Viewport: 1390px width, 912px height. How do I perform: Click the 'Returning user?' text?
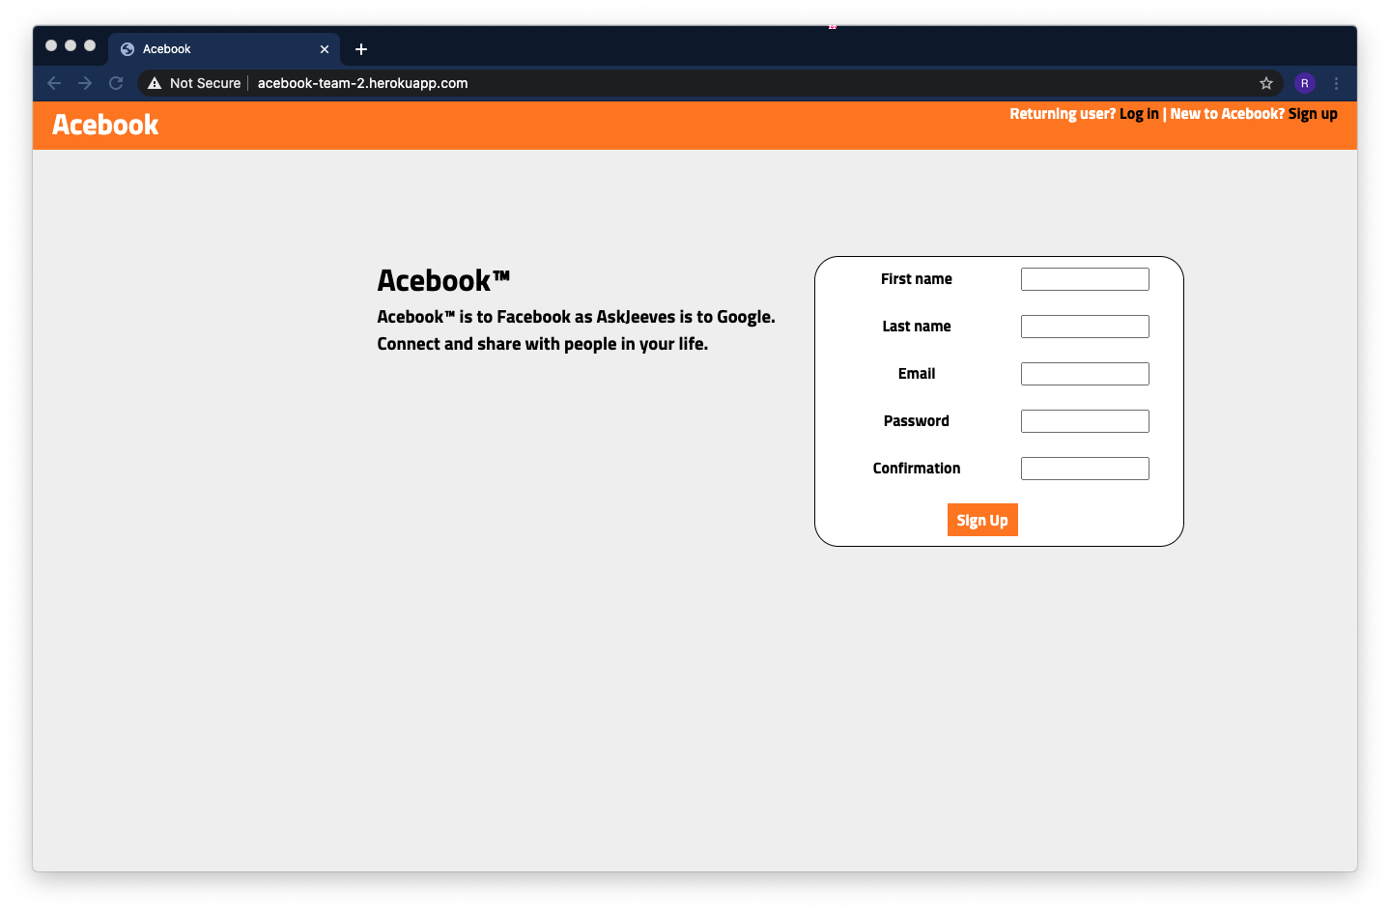point(1063,114)
